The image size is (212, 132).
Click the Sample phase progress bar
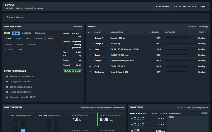[x=177, y=61]
